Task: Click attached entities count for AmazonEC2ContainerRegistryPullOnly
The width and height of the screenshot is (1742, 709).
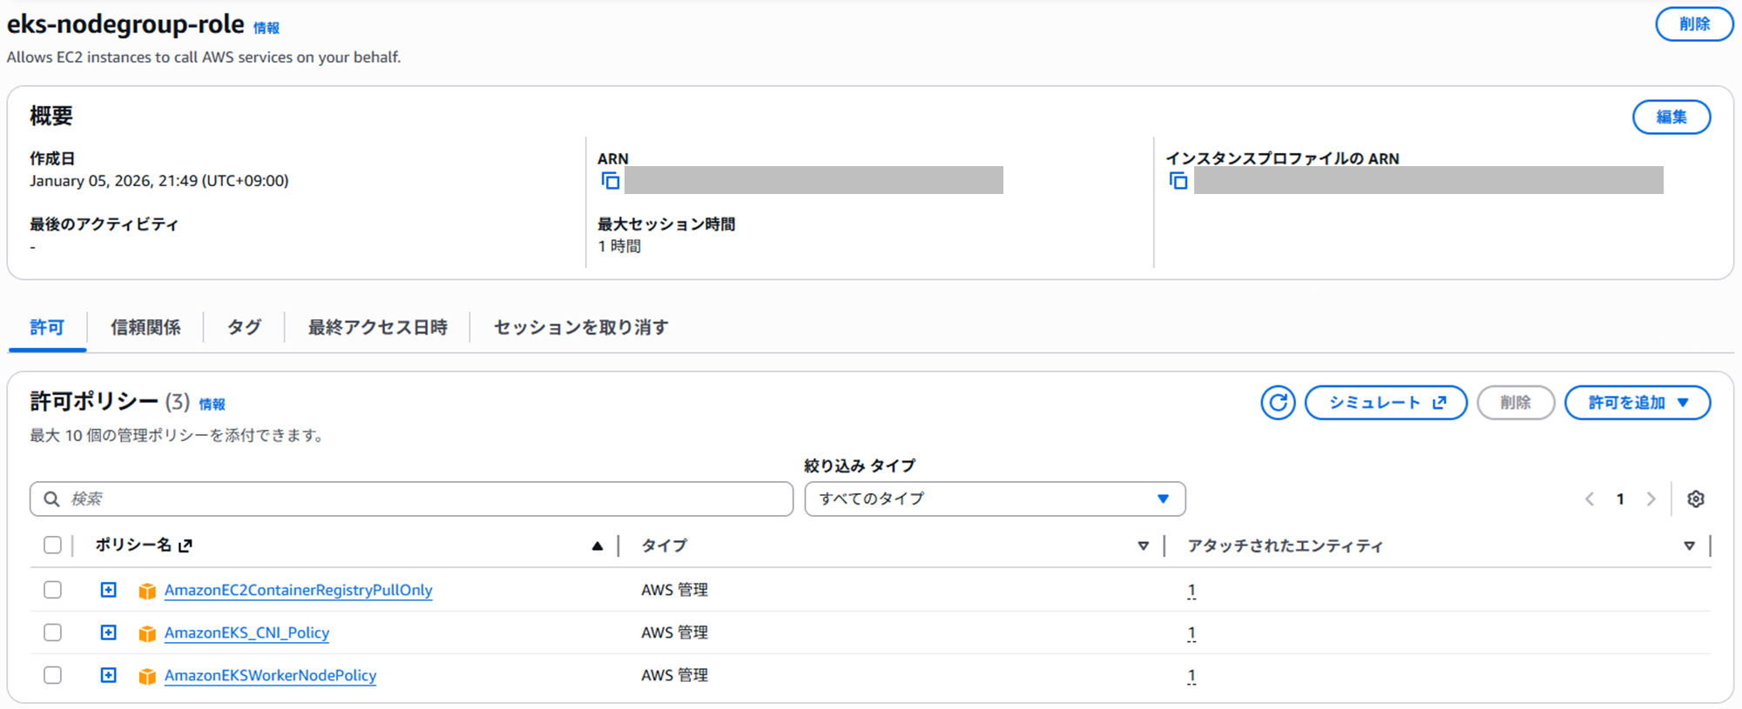Action: [x=1192, y=591]
